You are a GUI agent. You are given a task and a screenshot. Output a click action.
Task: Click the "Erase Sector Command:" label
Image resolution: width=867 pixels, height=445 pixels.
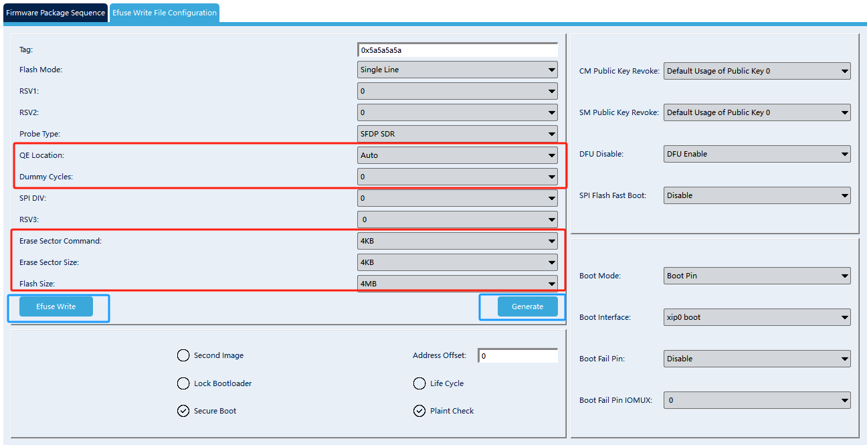coord(61,241)
